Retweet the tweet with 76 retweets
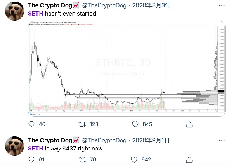The image size is (231, 166). pyautogui.click(x=82, y=159)
